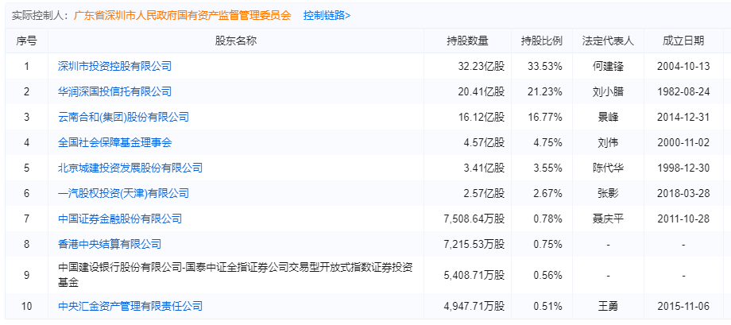Click the 持股数量 column header
The image size is (731, 325).
[467, 41]
